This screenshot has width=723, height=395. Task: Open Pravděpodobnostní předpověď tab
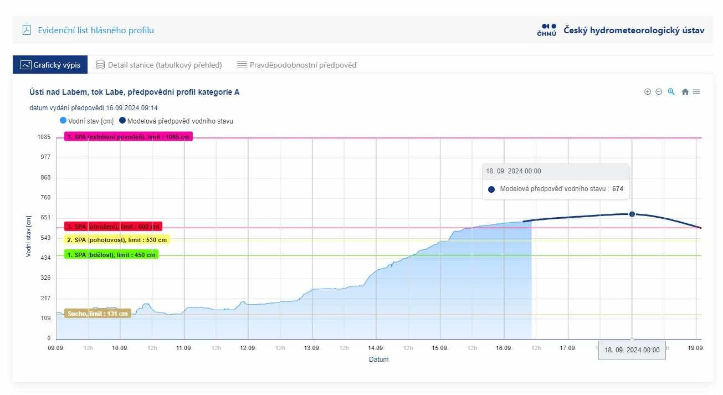tap(303, 65)
